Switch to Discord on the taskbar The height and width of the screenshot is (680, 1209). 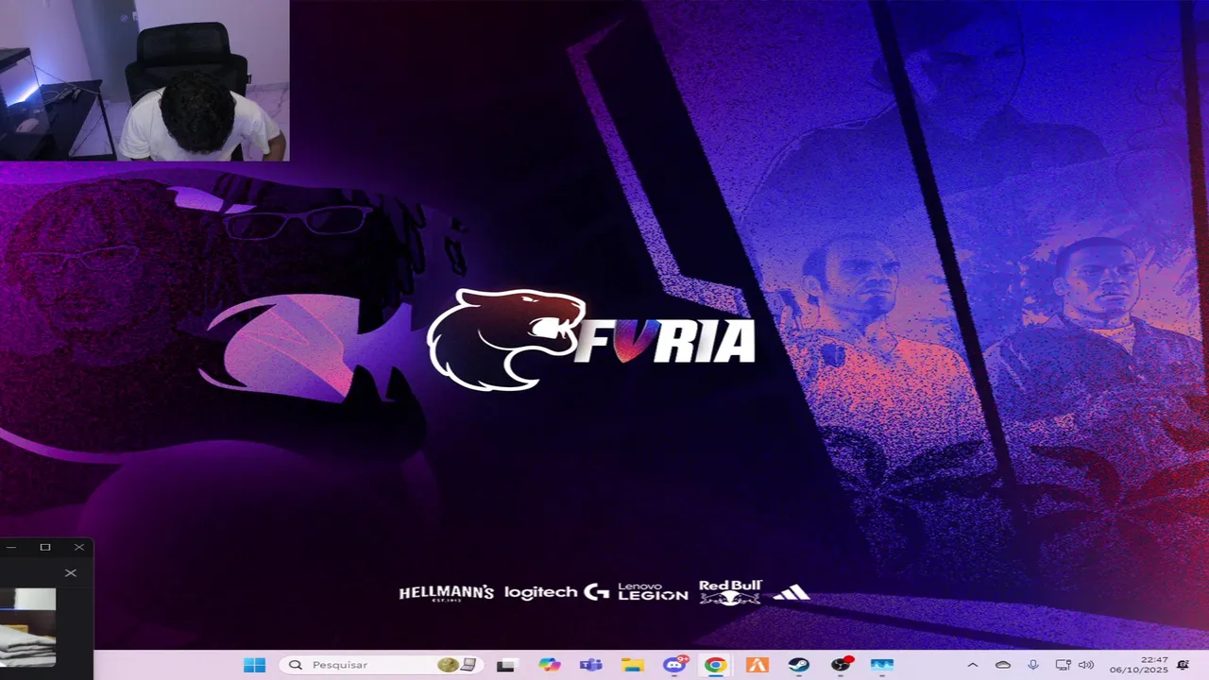click(x=674, y=665)
